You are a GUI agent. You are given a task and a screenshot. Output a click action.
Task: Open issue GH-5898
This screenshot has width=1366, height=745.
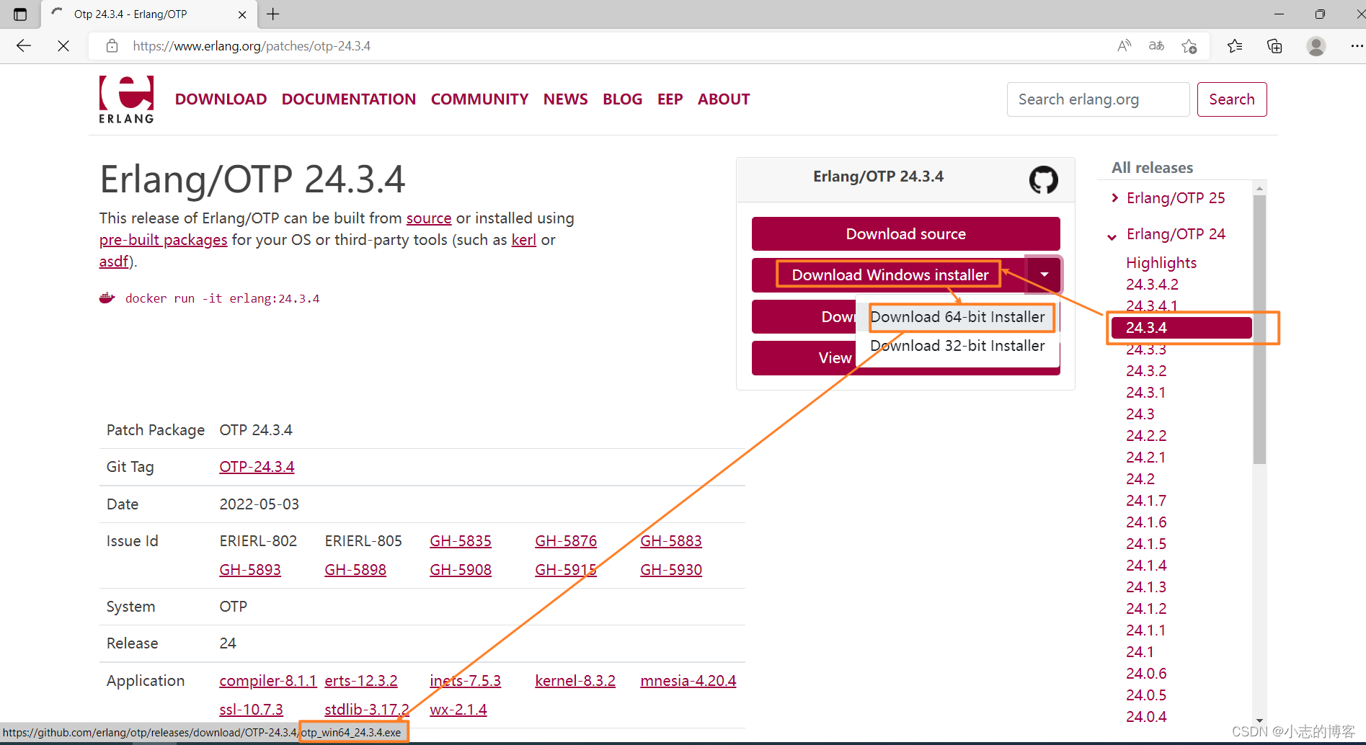[355, 570]
